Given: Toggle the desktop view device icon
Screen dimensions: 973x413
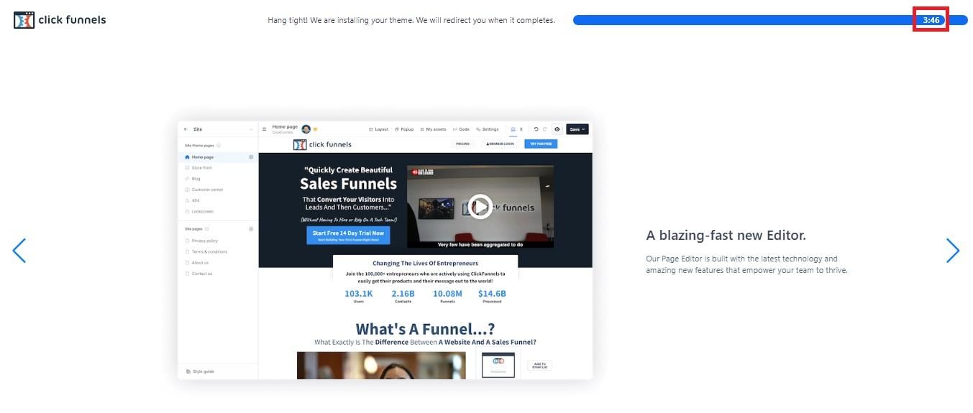Looking at the screenshot, I should pyautogui.click(x=513, y=129).
